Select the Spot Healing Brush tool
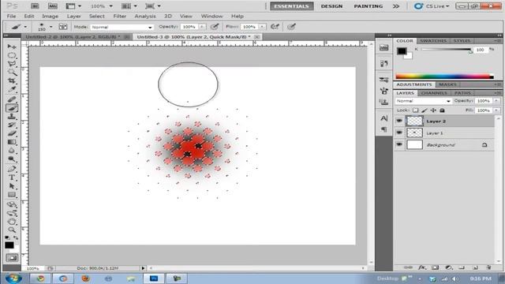Viewport: 505px width, 284px height. [12, 99]
